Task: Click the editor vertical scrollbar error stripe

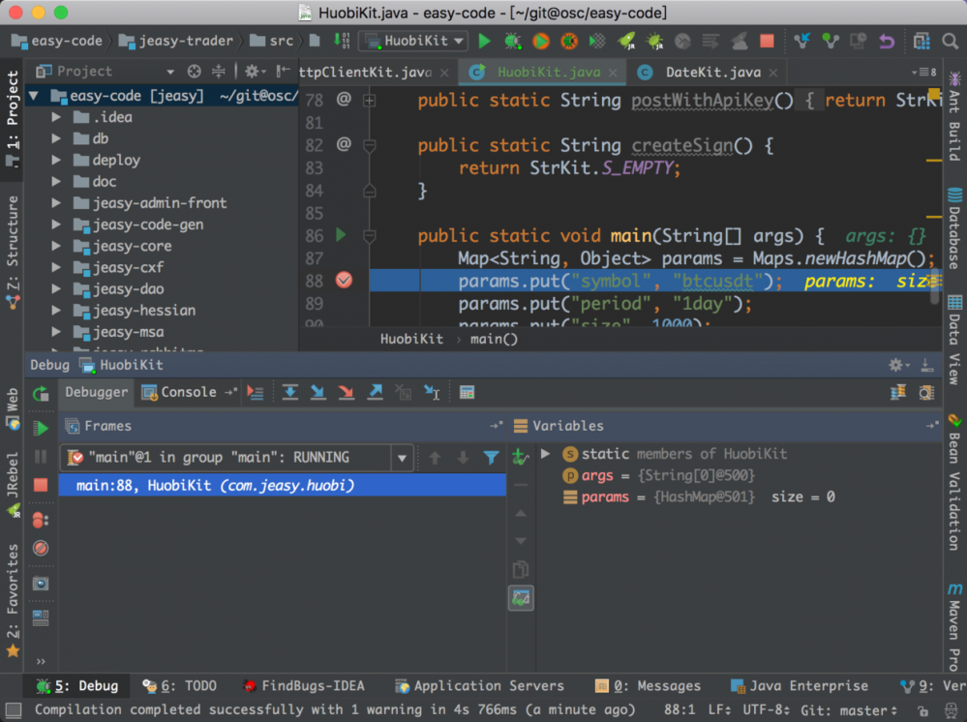Action: click(x=934, y=194)
